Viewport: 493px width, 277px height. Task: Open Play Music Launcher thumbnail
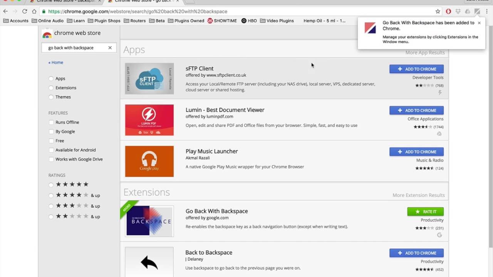(x=149, y=161)
